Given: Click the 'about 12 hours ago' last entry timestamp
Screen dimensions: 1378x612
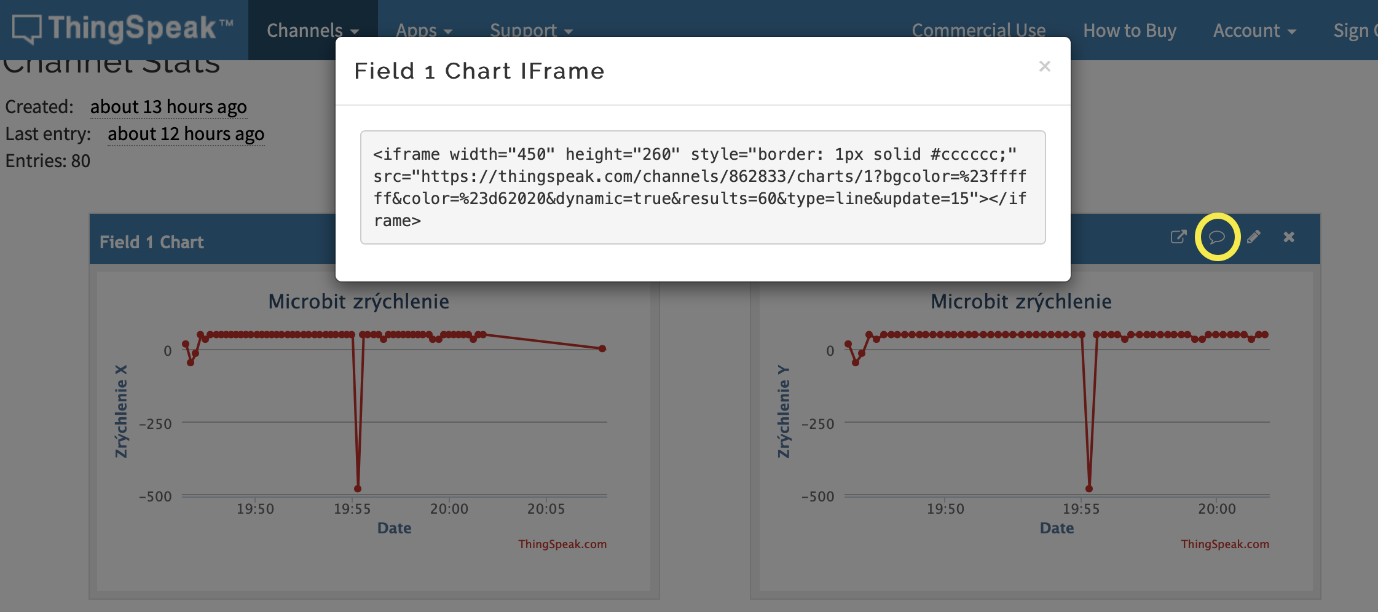Looking at the screenshot, I should [186, 134].
